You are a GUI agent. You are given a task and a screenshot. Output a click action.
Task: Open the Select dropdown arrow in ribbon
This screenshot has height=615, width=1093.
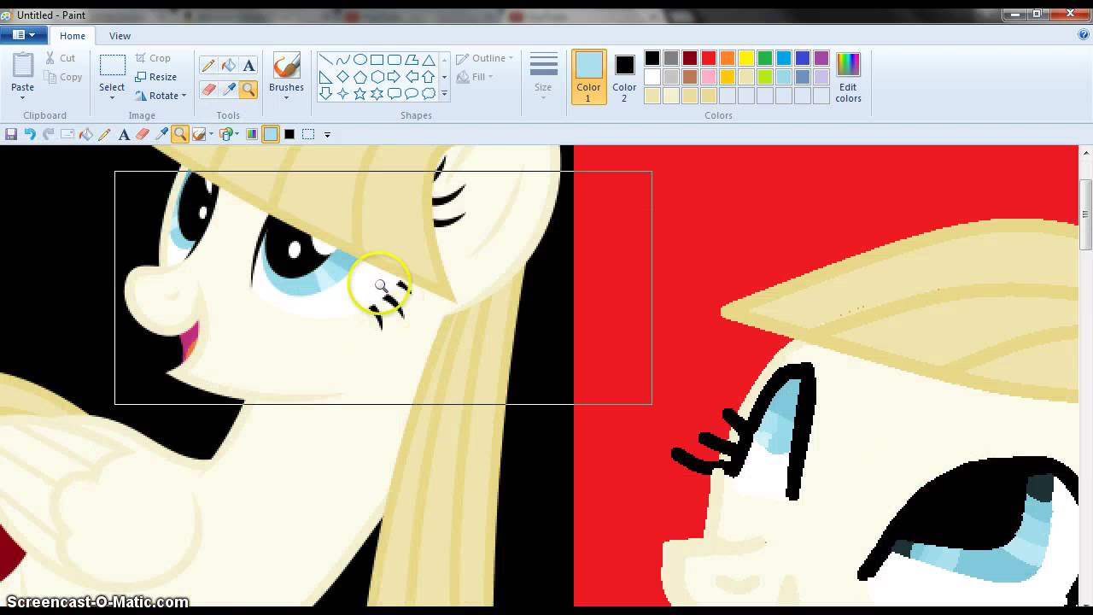112,97
